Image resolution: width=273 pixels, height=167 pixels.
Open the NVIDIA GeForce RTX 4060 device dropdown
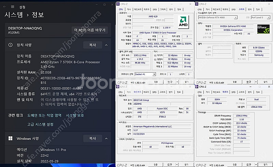click(x=235, y=17)
